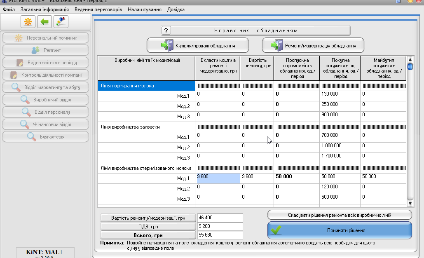Open Вхідна звітність періоду
The height and width of the screenshot is (258, 424).
coord(45,63)
